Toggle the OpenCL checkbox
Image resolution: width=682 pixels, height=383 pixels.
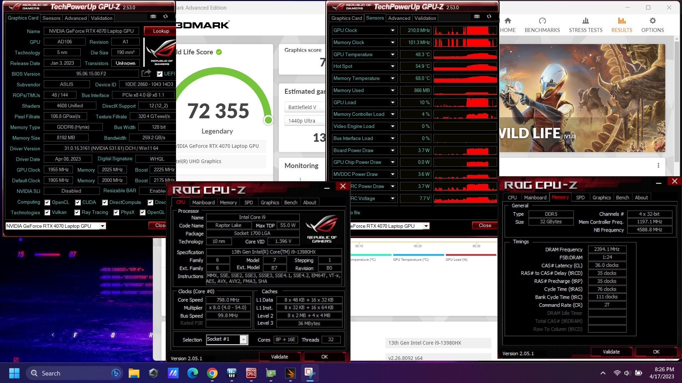pyautogui.click(x=47, y=203)
